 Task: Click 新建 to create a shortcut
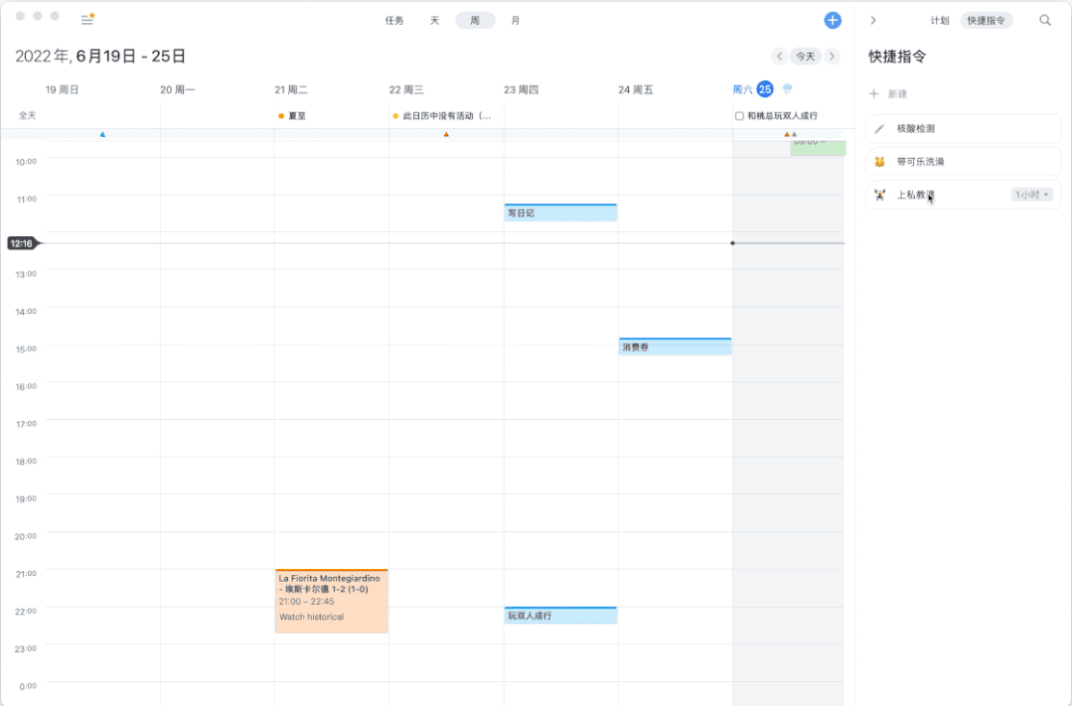pyautogui.click(x=888, y=93)
